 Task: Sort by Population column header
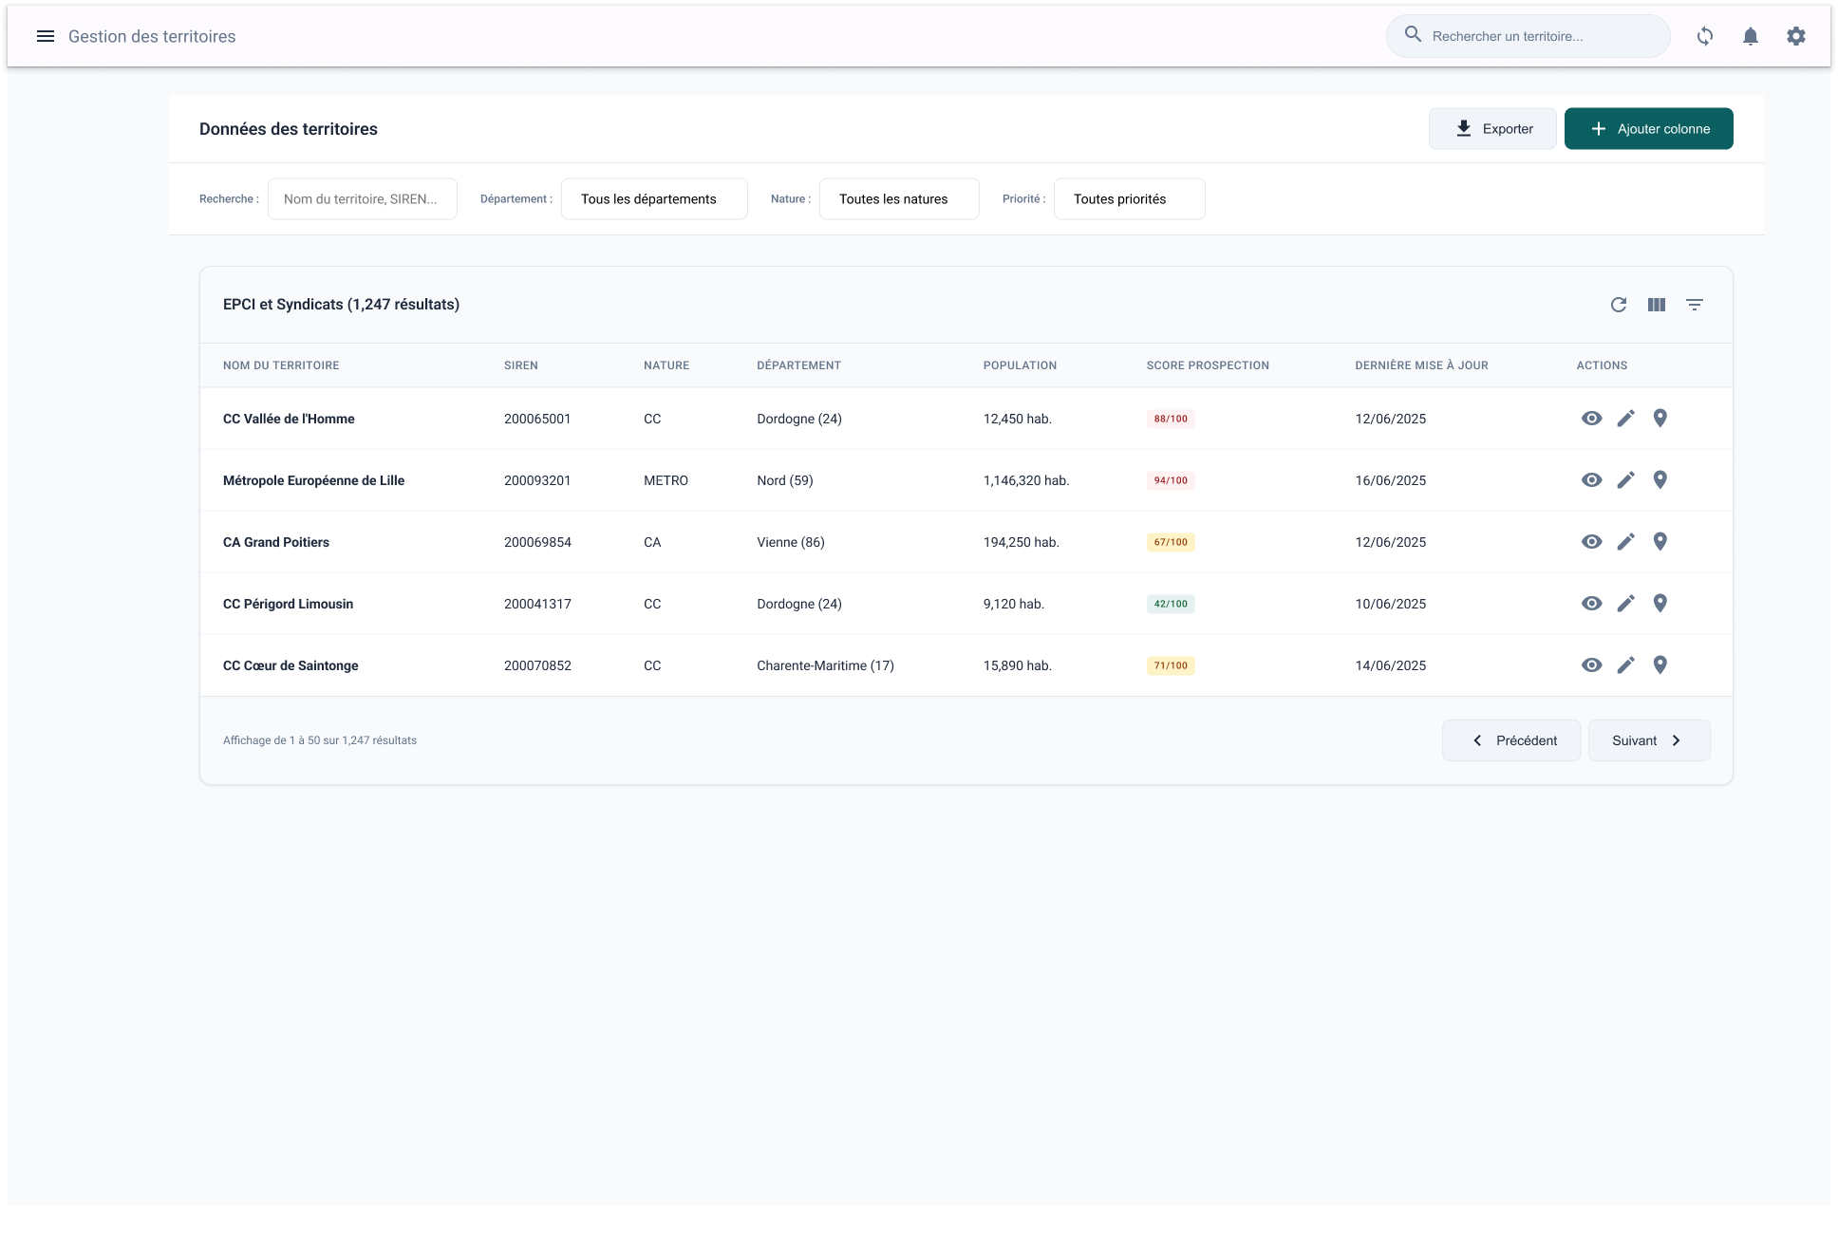pos(1020,365)
